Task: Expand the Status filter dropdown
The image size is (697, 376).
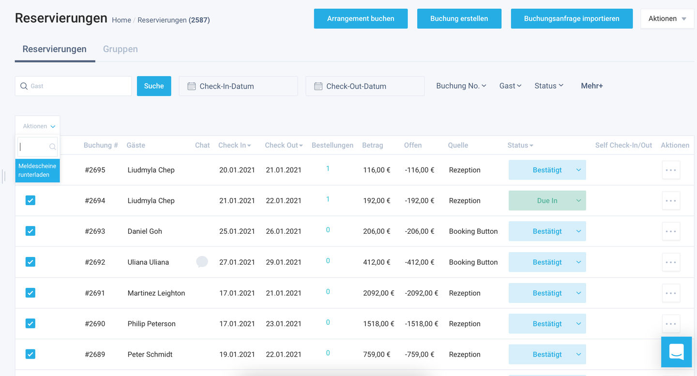Action: click(x=549, y=86)
